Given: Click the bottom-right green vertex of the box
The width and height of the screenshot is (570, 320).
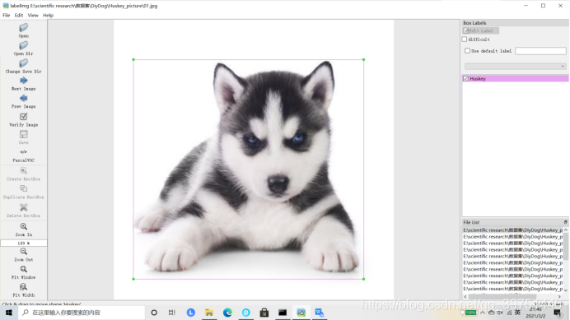Looking at the screenshot, I should (x=363, y=279).
